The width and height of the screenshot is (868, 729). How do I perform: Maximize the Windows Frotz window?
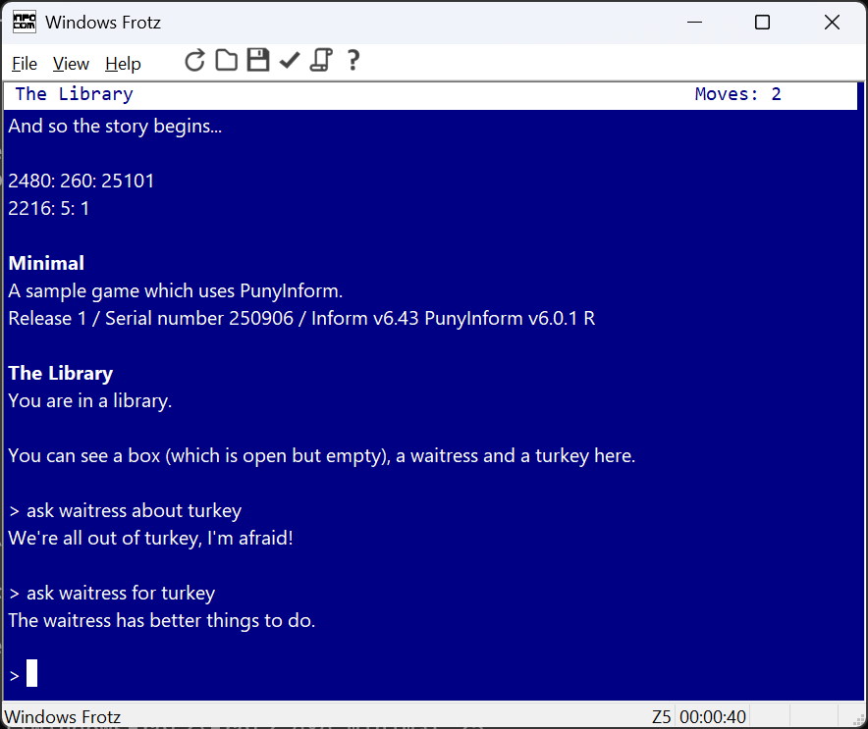pos(762,22)
